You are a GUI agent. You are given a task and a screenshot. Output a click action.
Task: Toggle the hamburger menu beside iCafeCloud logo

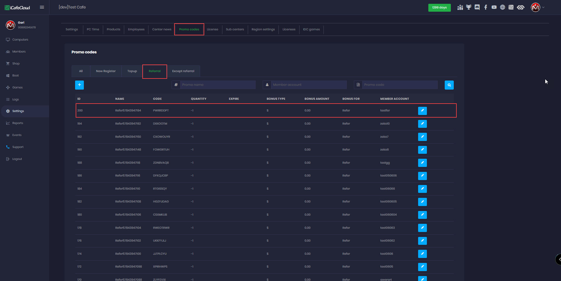42,7
